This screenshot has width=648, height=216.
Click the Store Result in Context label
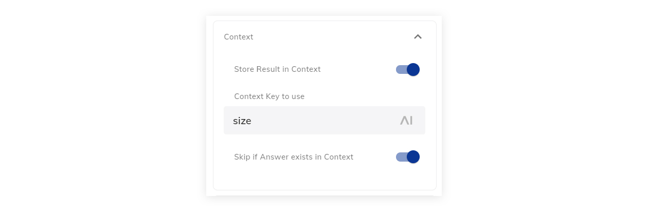[x=277, y=69]
